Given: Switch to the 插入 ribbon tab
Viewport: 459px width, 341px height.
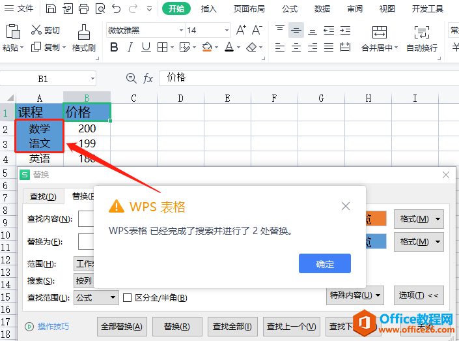Looking at the screenshot, I should (x=209, y=9).
